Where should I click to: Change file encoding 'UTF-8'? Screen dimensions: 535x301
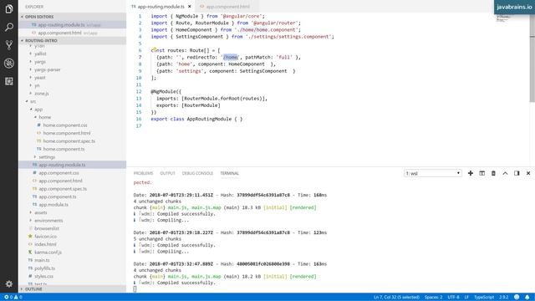pyautogui.click(x=453, y=298)
